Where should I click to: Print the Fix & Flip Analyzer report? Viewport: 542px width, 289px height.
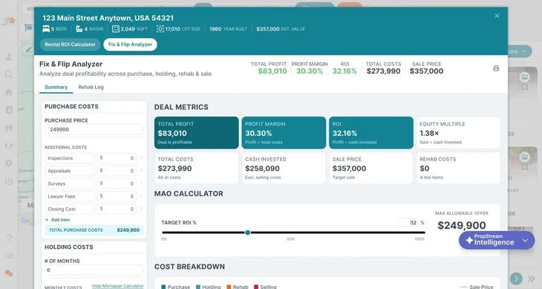pos(496,68)
